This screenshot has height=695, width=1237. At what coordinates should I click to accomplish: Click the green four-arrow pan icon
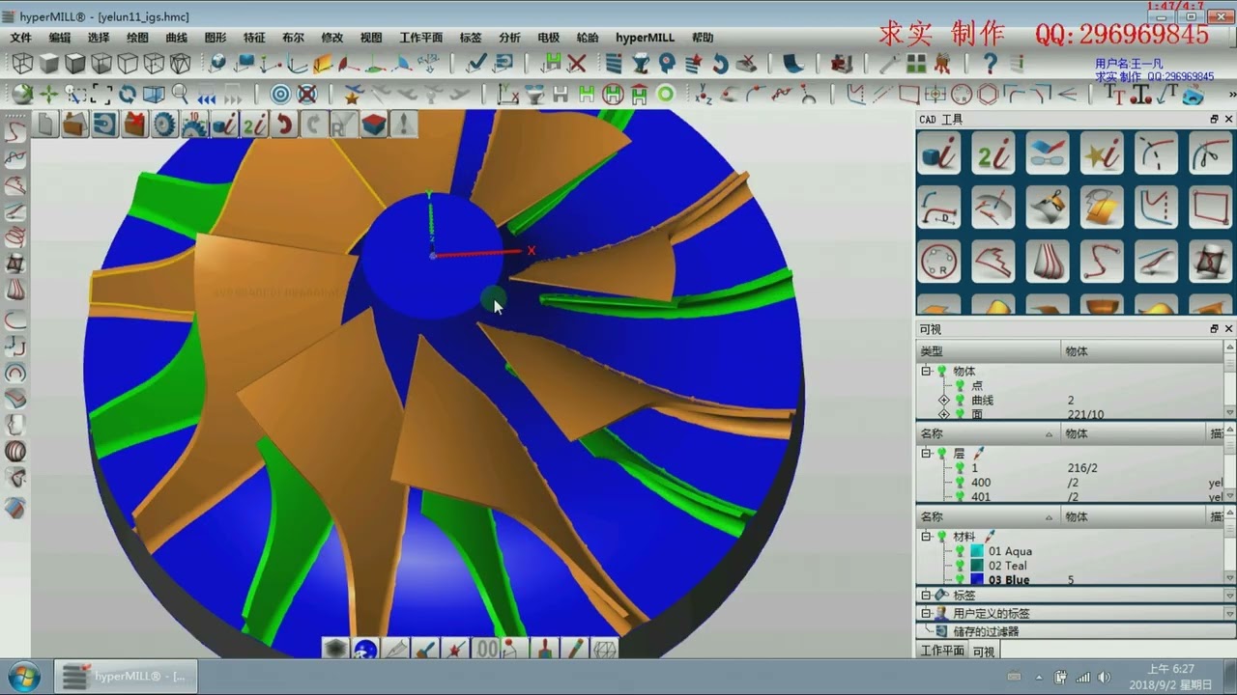(48, 95)
